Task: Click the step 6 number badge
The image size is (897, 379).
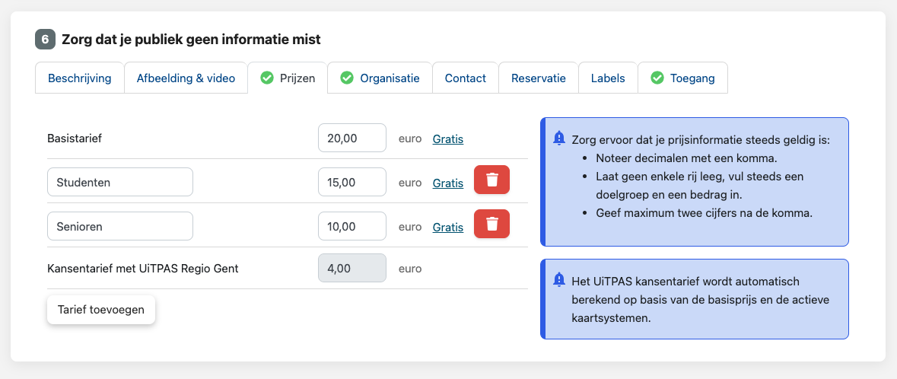Action: [45, 39]
